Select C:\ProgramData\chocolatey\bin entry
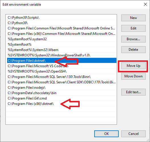This screenshot has height=142, width=150. 61,93
